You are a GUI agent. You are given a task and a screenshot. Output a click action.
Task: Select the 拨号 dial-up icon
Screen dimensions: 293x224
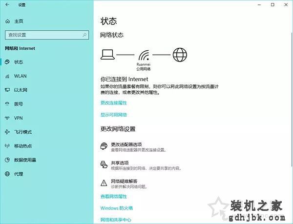pos(7,104)
